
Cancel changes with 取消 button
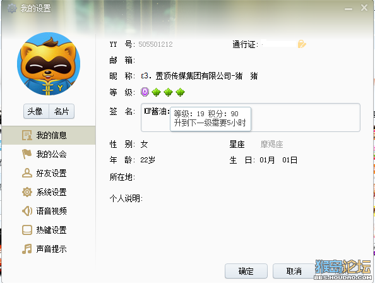coord(294,271)
